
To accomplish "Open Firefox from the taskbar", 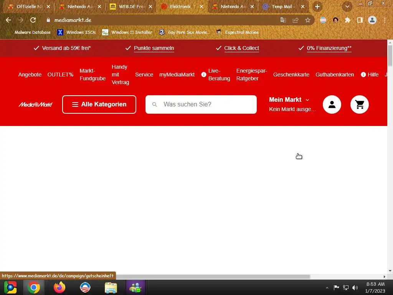I will pos(59,287).
